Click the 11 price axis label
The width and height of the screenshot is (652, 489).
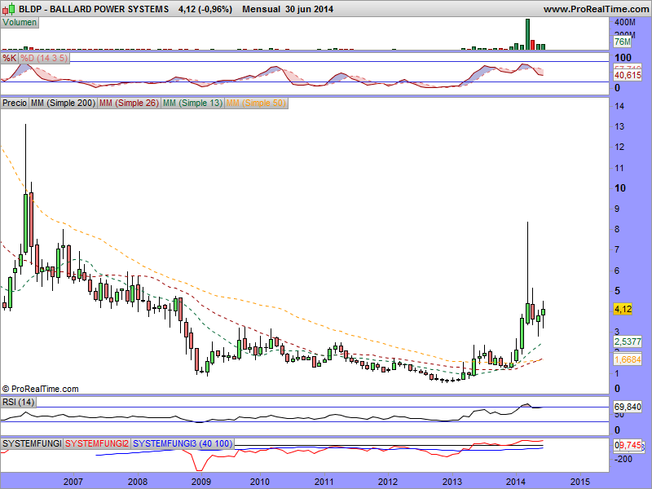click(619, 168)
